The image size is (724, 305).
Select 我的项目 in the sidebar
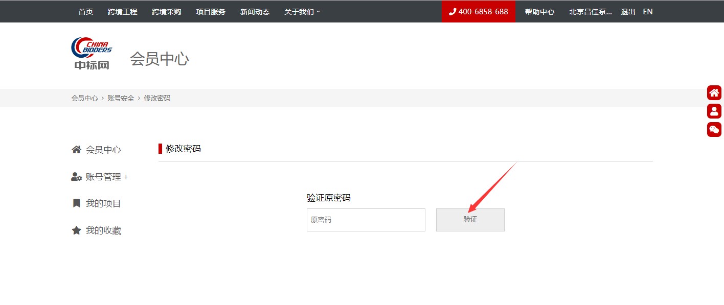(x=103, y=203)
